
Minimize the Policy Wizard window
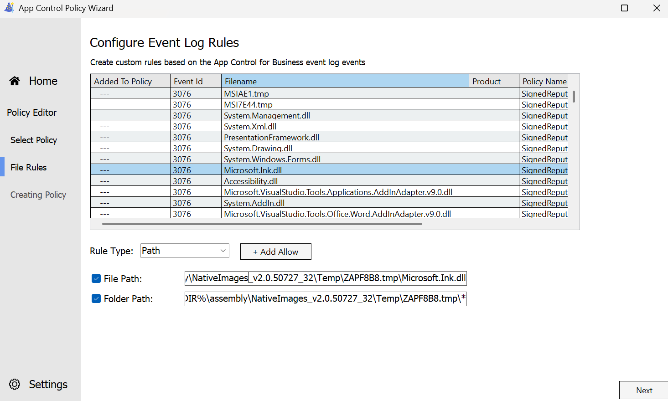click(593, 8)
